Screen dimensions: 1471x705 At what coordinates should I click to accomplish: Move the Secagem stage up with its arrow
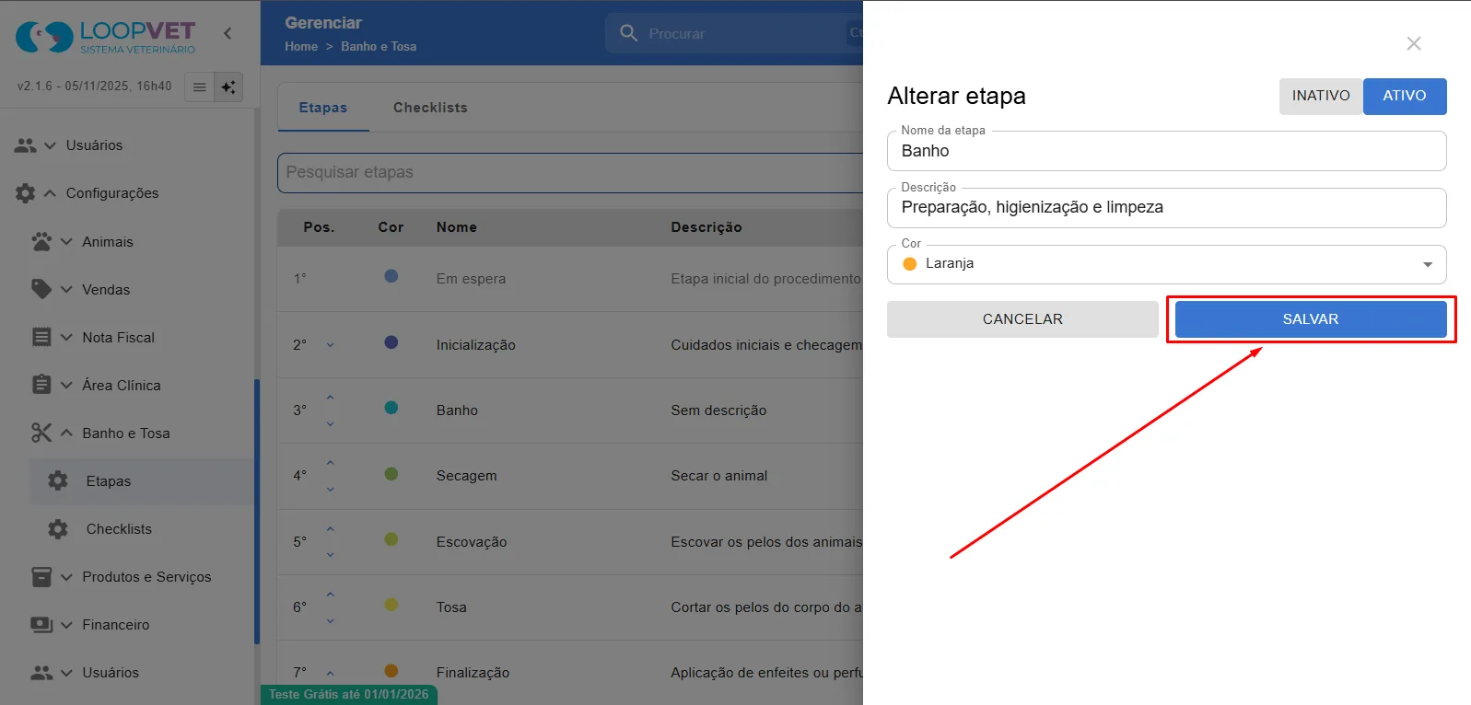click(330, 463)
